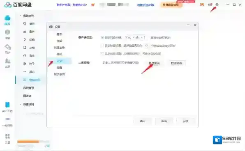The height and width of the screenshot is (151, 245).
Task: Open settings gear icon in title bar
Action: click(x=217, y=5)
